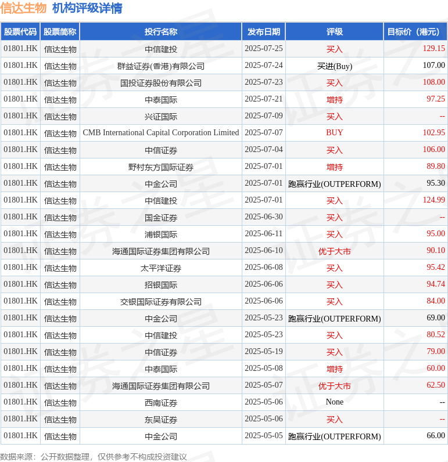
Task: Click target price 107.00
Action: click(x=433, y=65)
